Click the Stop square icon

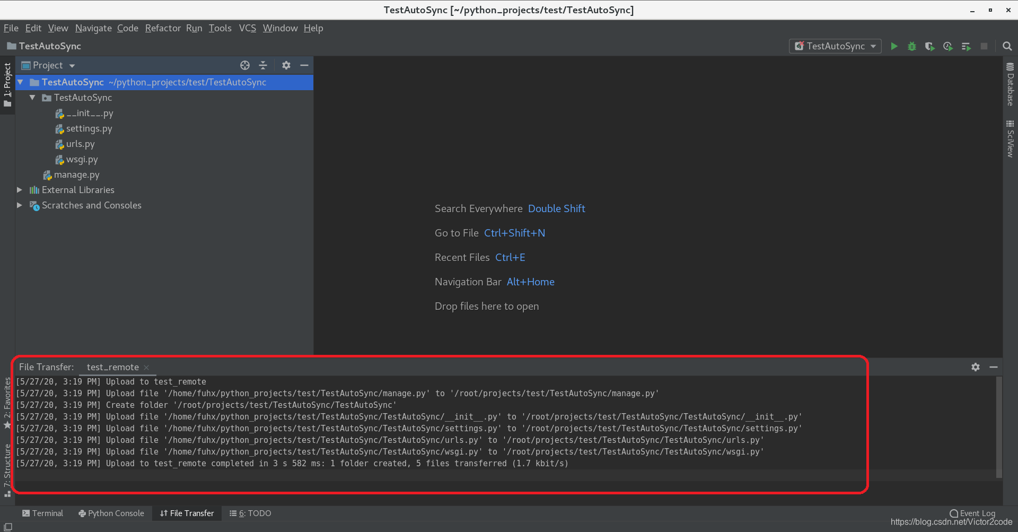[x=984, y=46]
